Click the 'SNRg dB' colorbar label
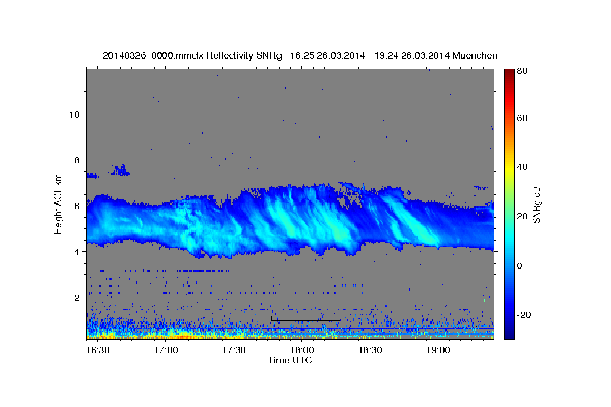 click(x=536, y=205)
